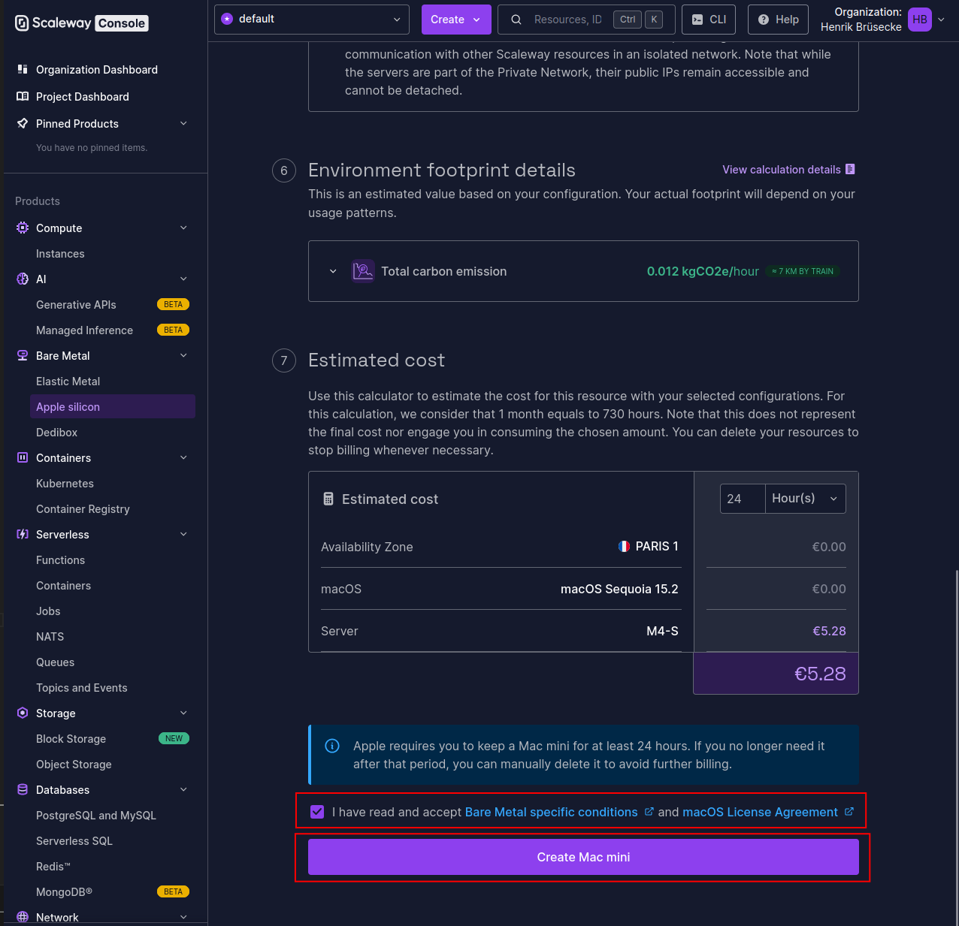Click the hours quantity field showing 24

pos(743,499)
